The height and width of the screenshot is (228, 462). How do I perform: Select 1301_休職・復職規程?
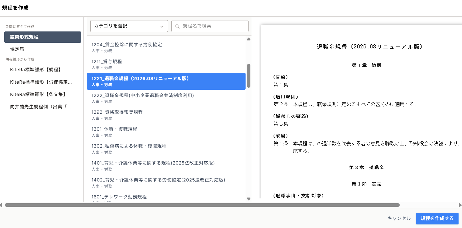pos(166,132)
